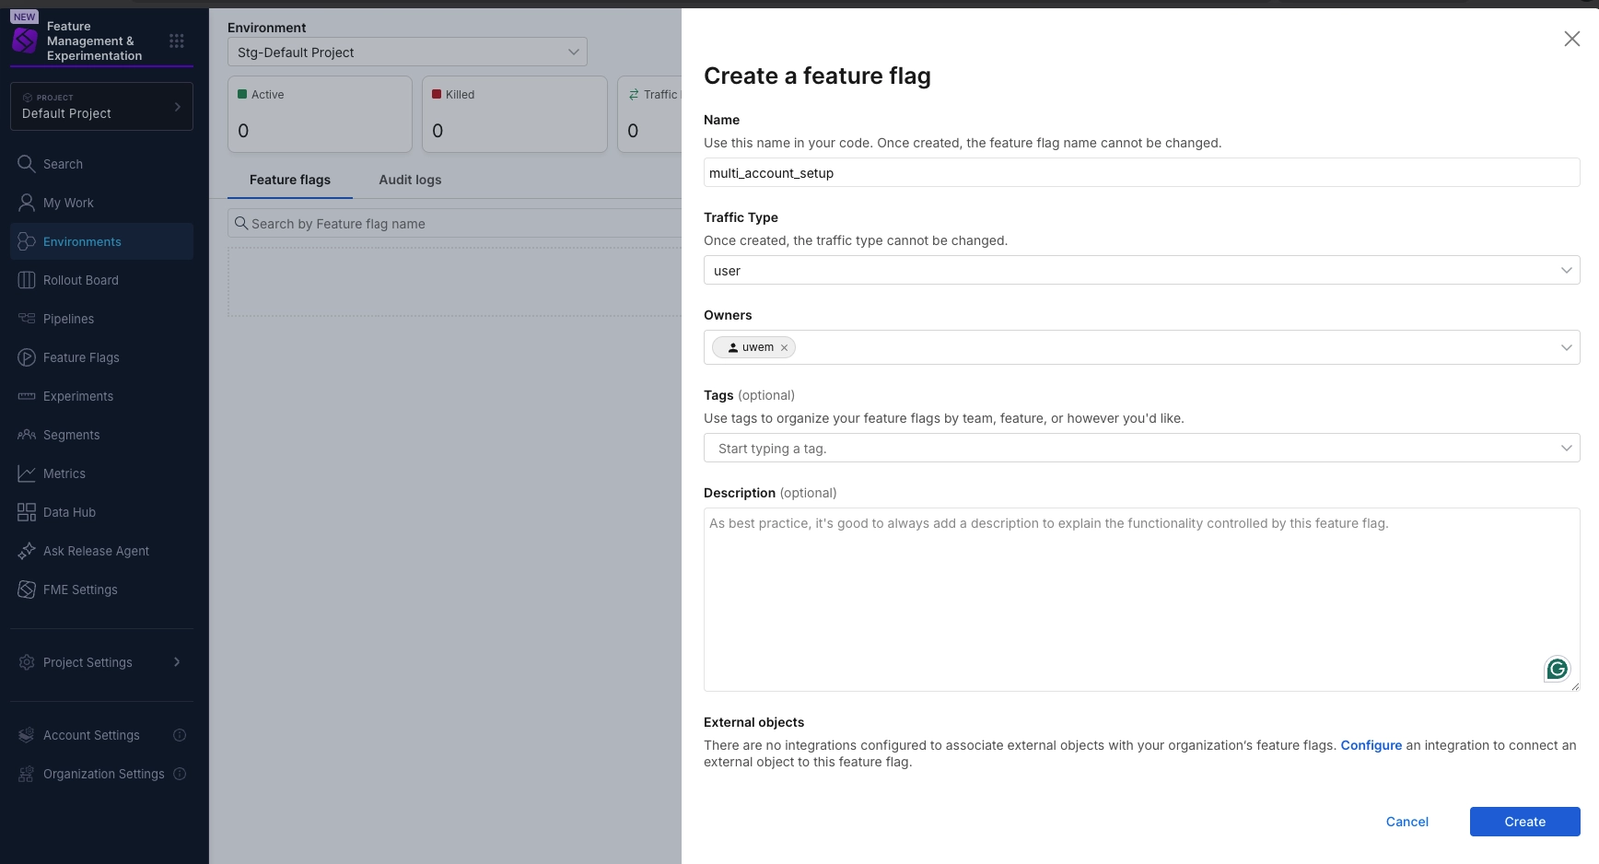Click the Pipelines icon
1599x864 pixels.
pyautogui.click(x=27, y=319)
